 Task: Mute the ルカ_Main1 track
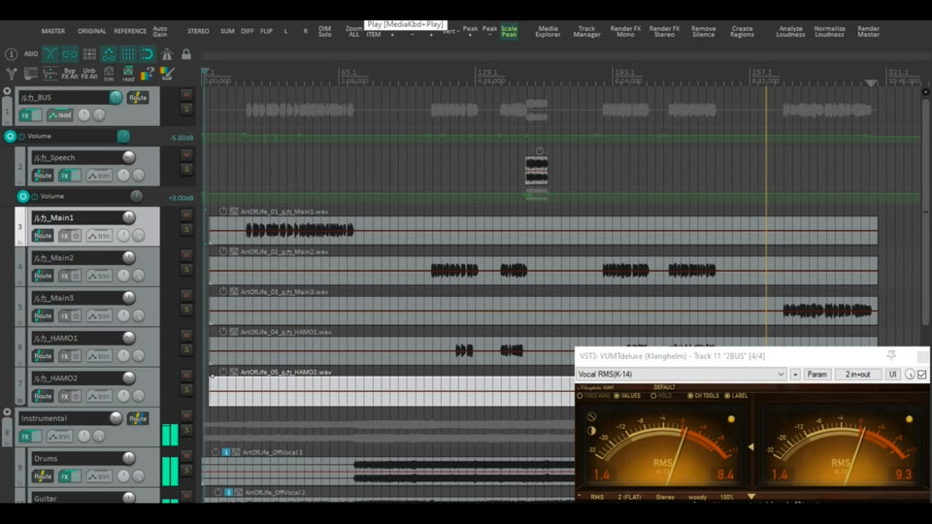click(186, 215)
